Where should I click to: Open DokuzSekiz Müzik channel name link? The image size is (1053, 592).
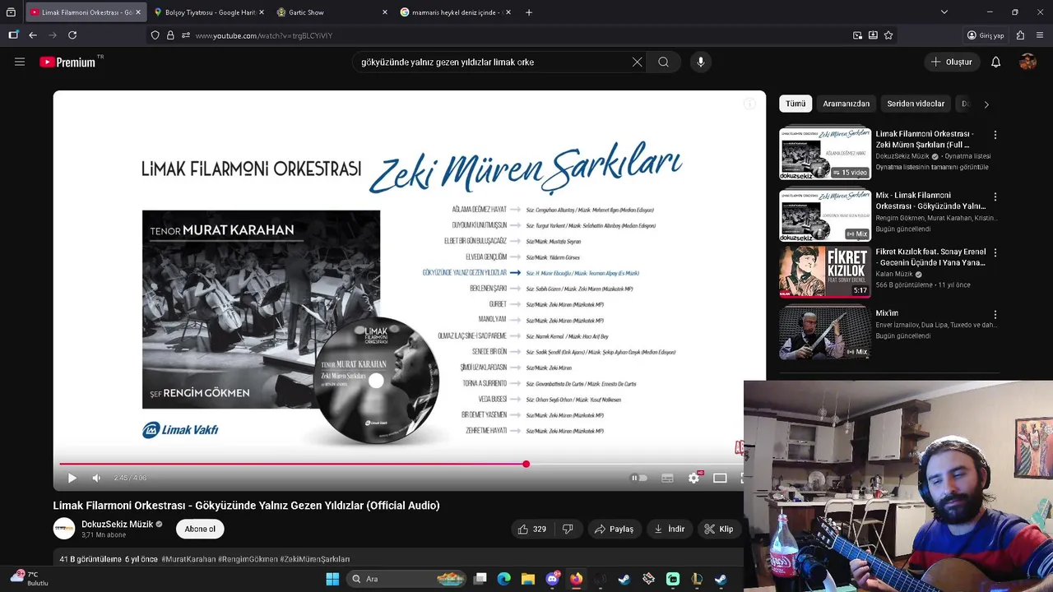[x=117, y=524]
